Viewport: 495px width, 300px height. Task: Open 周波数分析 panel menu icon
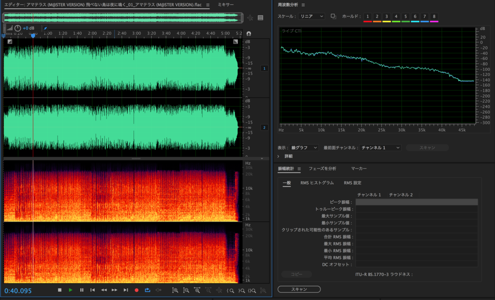[x=303, y=5]
